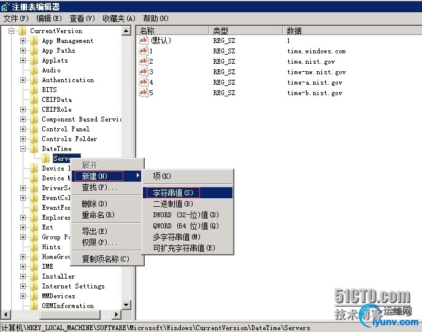Screen dimensions: 422x332
Task: Click the CEIPRole folder icon
Action: tap(34, 109)
